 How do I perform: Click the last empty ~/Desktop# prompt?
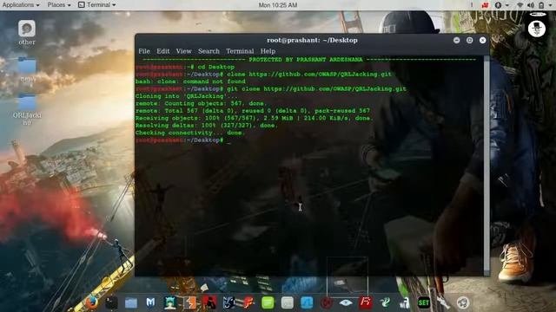coord(183,140)
